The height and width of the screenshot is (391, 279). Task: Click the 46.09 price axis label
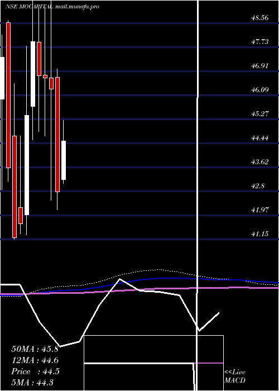click(260, 89)
